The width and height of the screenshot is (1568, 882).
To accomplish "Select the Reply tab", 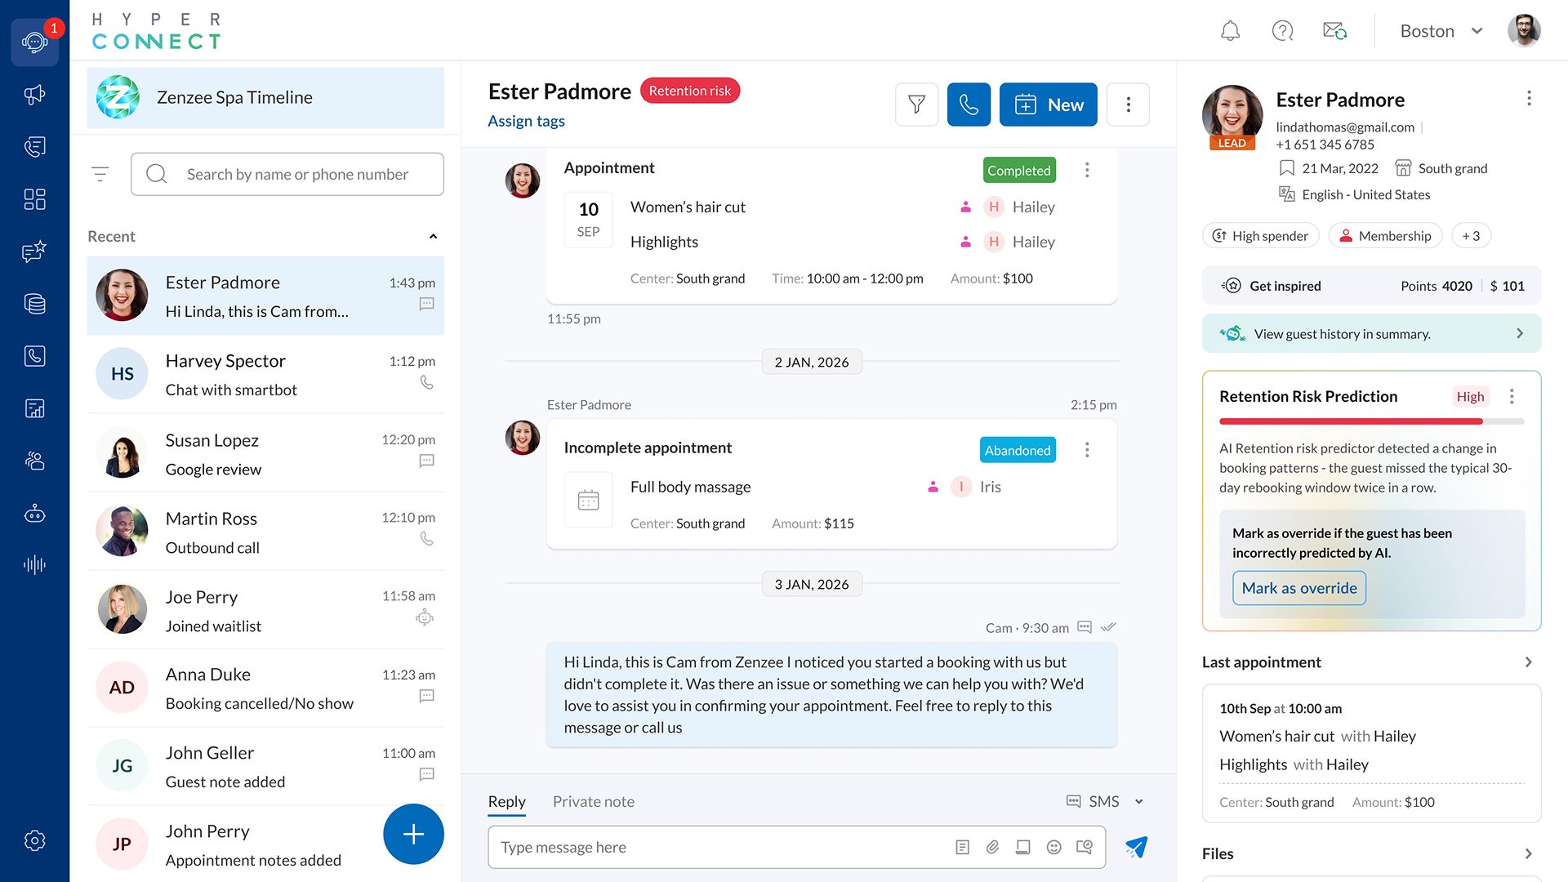I will tap(506, 801).
